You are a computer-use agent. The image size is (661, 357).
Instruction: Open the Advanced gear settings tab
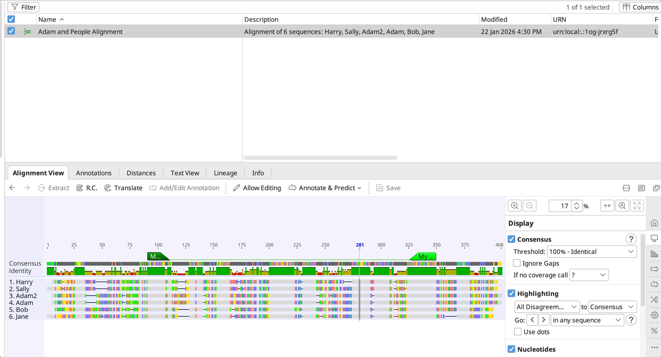[654, 315]
